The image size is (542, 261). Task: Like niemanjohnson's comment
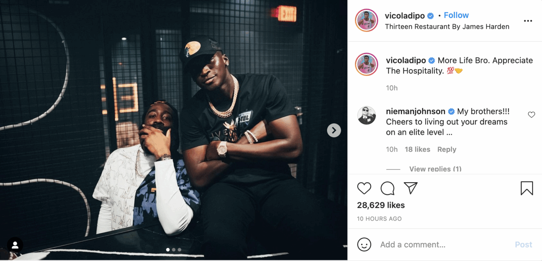coord(531,115)
